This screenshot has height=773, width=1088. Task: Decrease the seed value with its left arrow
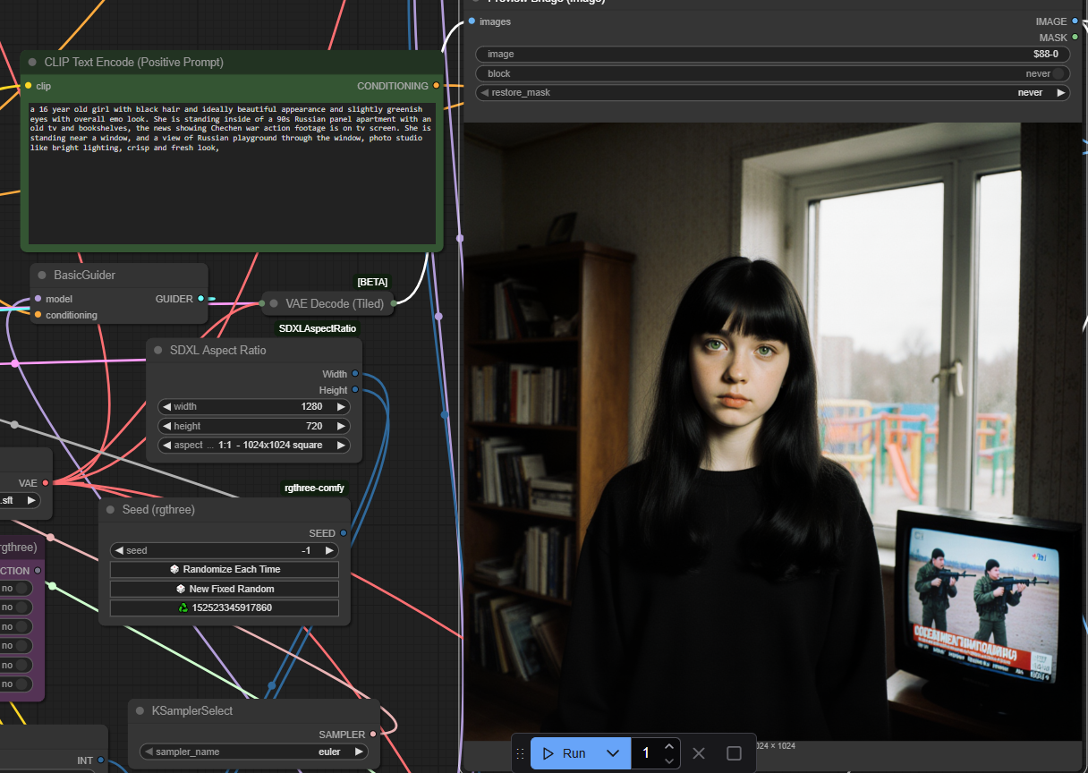pos(118,550)
